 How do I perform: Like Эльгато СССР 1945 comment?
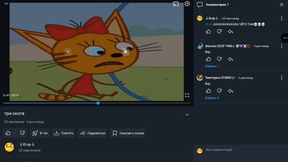[x=208, y=59]
